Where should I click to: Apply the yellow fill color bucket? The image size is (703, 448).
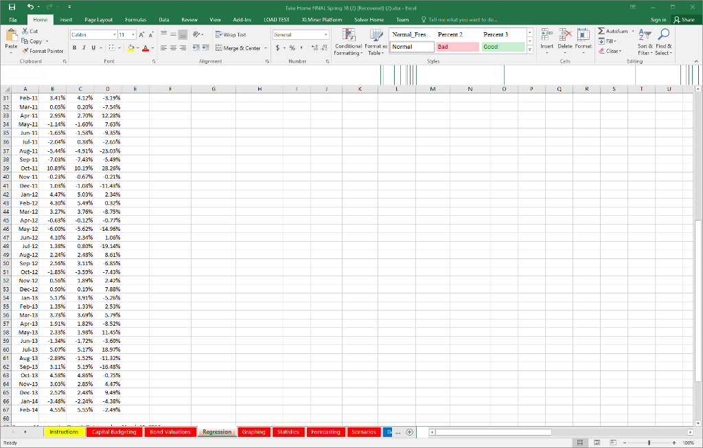click(131, 47)
